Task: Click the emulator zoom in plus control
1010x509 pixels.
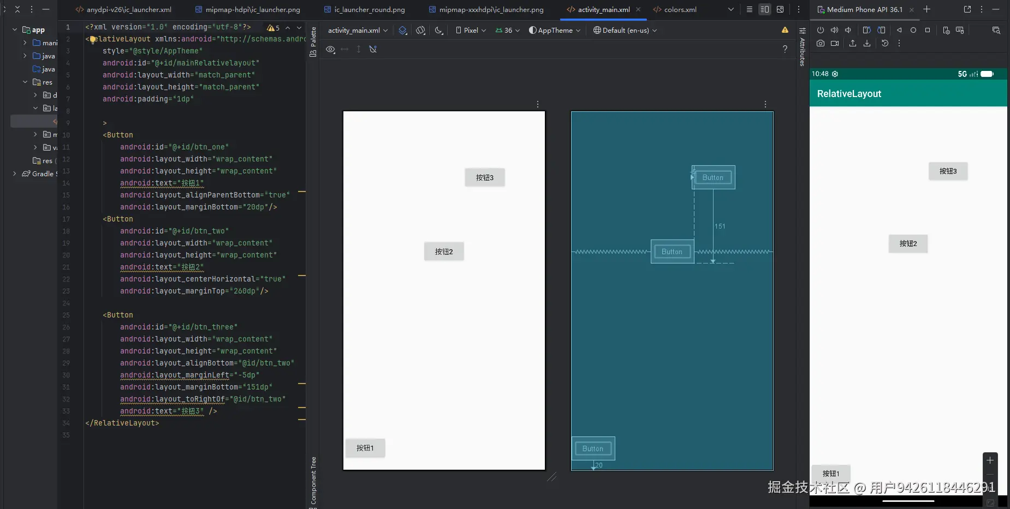Action: coord(990,460)
